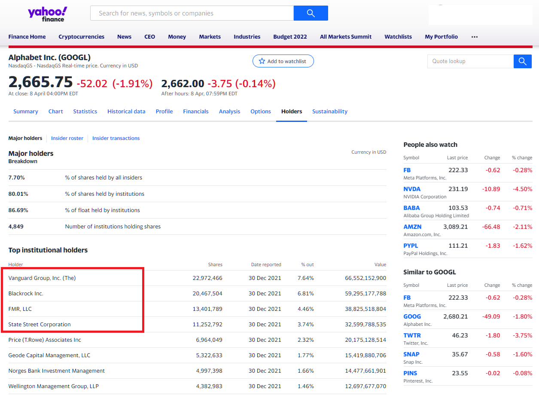539x395 pixels.
Task: Click the Top institutional holders heading
Action: (48, 250)
